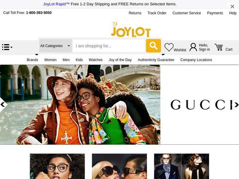Open the Women menu
239x179 pixels.
click(50, 60)
